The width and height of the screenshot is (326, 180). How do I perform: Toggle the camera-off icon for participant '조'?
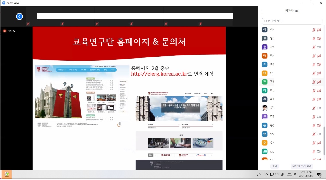(319, 65)
